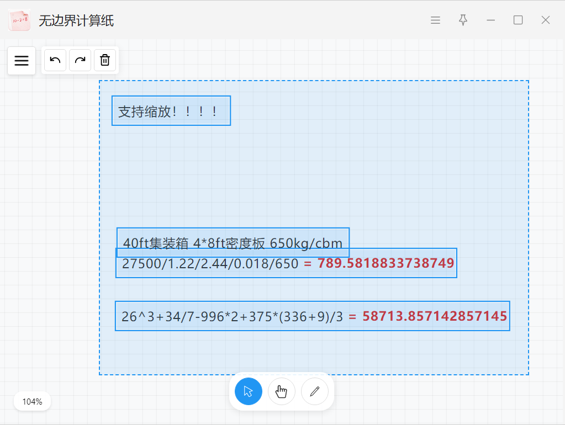The height and width of the screenshot is (425, 565).
Task: Click the result 58713.857142857145
Action: point(435,316)
